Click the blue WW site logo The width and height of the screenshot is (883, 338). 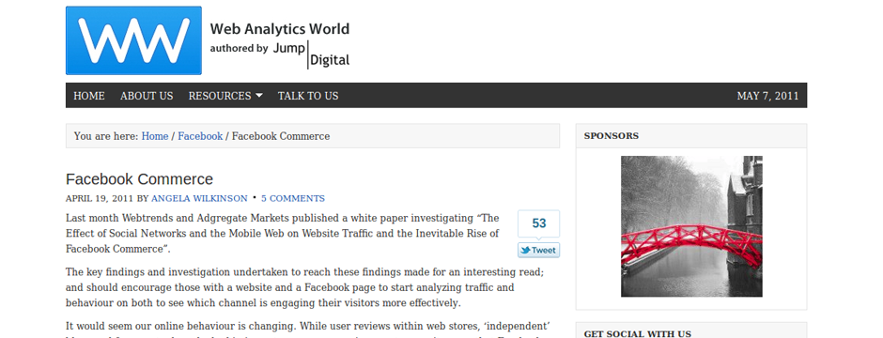[x=133, y=40]
